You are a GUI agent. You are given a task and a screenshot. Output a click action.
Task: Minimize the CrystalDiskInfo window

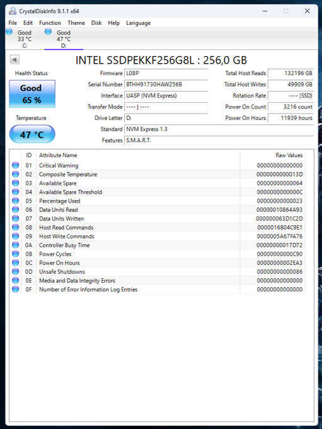[265, 11]
